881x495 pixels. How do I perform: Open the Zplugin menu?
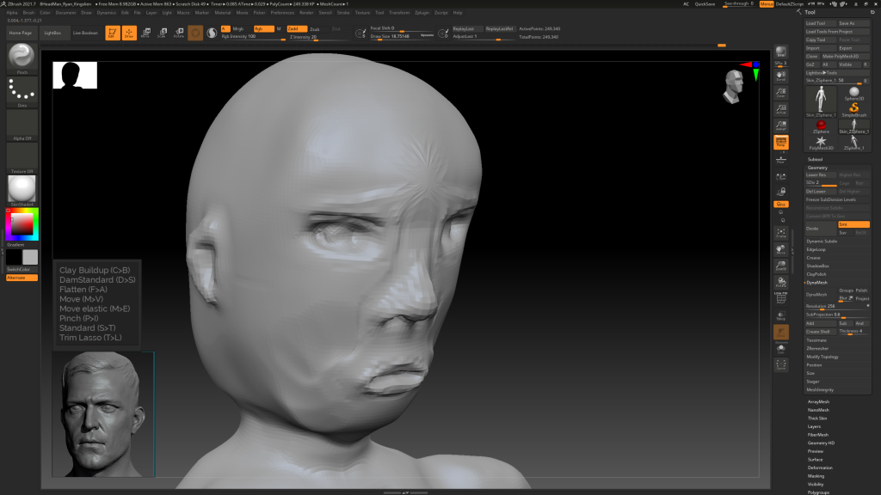coord(422,13)
